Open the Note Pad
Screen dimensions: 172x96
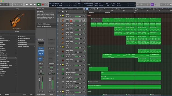tap(165, 5)
